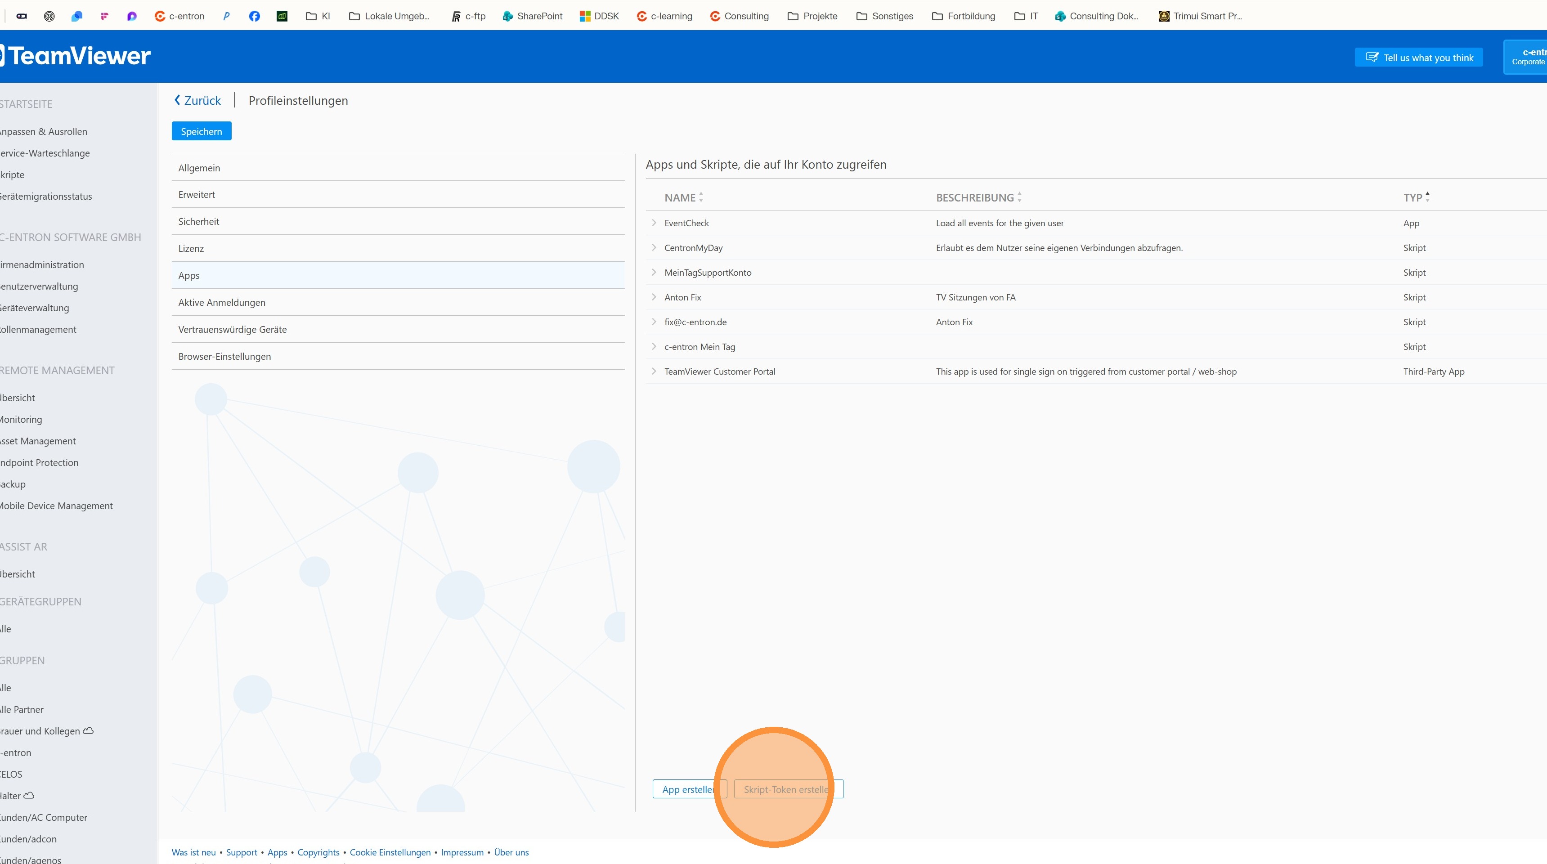Open the Trimui Smart Pro bookmark
Screen dimensions: 1547x864
pyautogui.click(x=1200, y=16)
